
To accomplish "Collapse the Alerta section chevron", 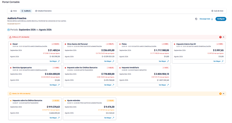I will tap(224, 94).
